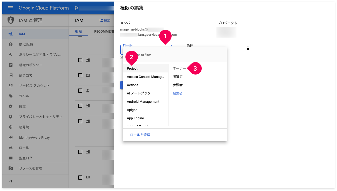Screen dimensions: 337x191
Task: Open Identity-Aware Proxy in the sidebar
Action: point(36,137)
